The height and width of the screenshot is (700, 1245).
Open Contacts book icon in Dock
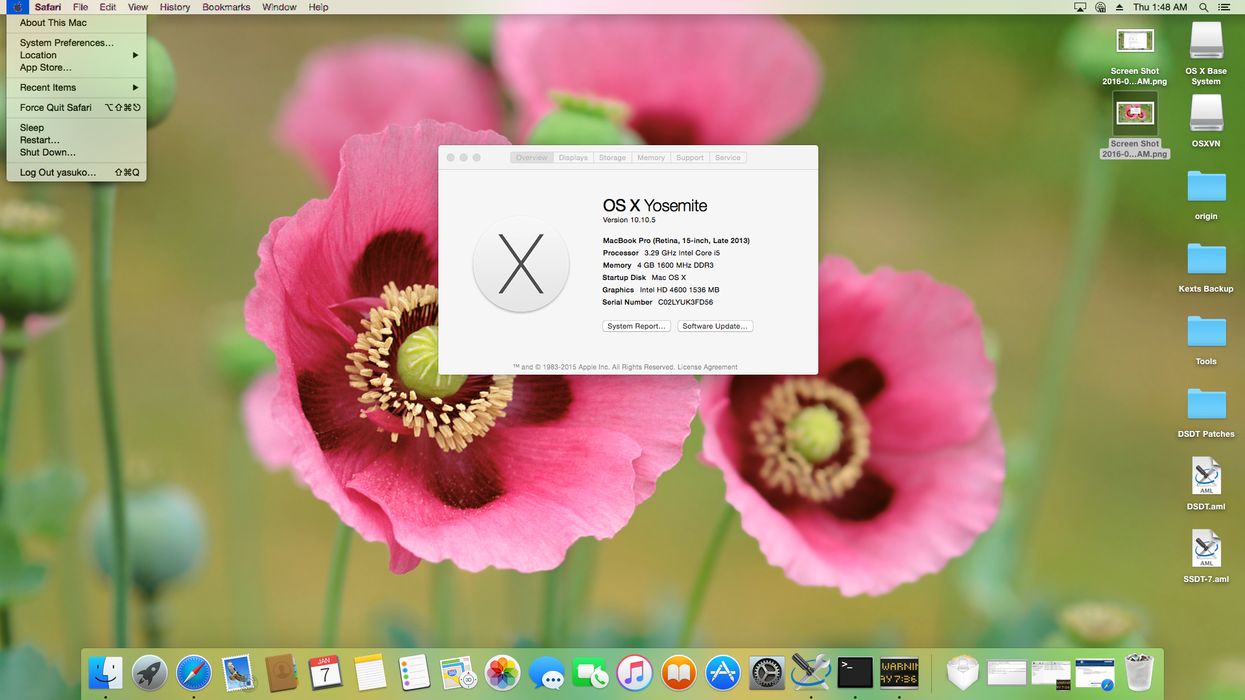pos(281,673)
